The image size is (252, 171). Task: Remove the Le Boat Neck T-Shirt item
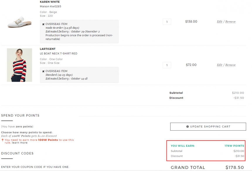point(230,65)
